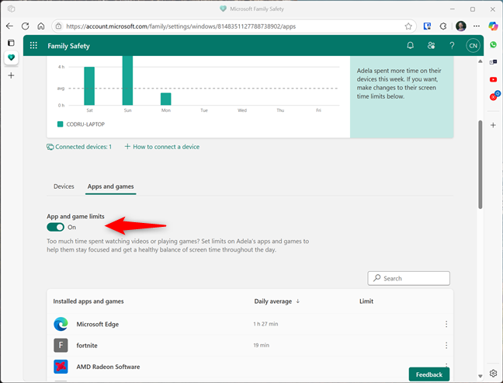This screenshot has width=503, height=383.
Task: Toggle the vertical tabs pane
Action: pyautogui.click(x=11, y=43)
